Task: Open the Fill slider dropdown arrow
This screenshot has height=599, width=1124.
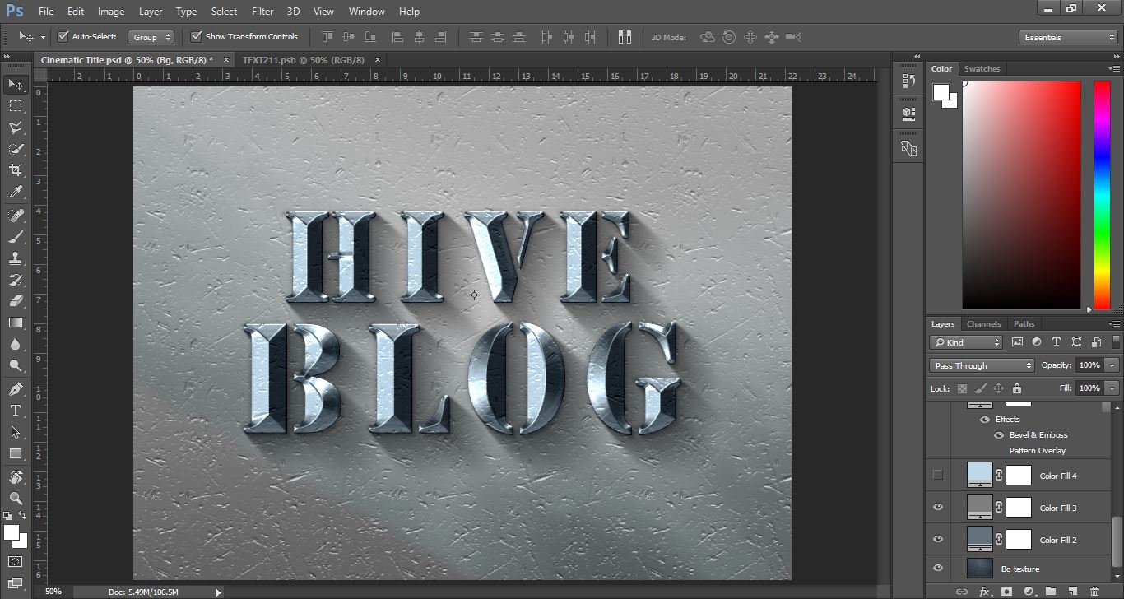Action: pyautogui.click(x=1112, y=388)
